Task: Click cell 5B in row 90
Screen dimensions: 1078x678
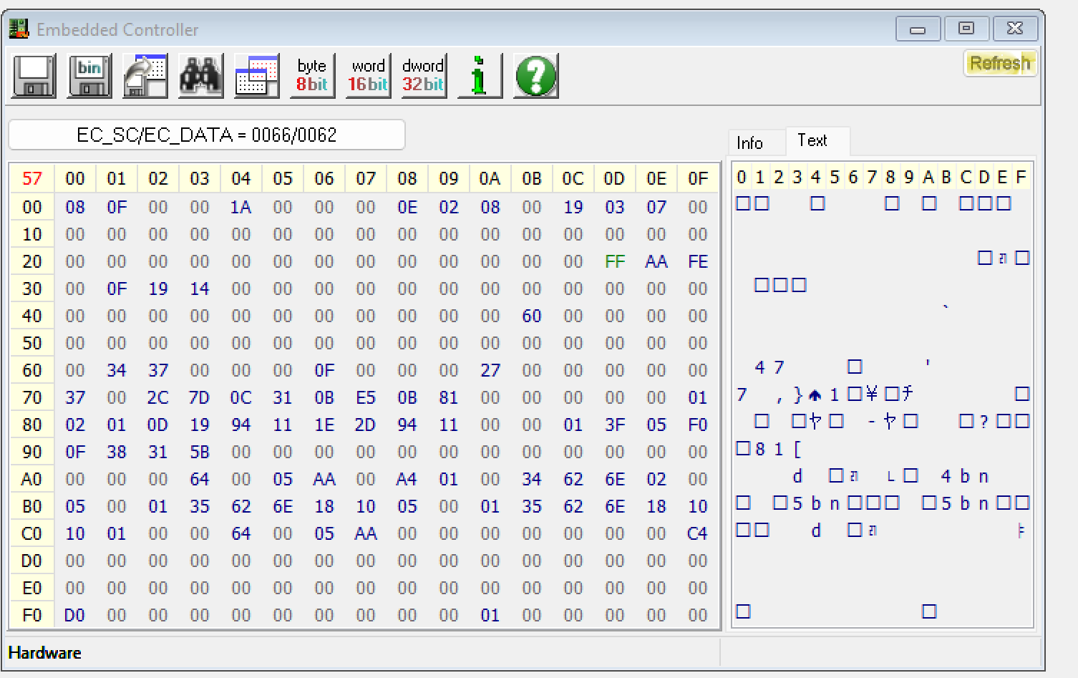Action: click(x=200, y=452)
